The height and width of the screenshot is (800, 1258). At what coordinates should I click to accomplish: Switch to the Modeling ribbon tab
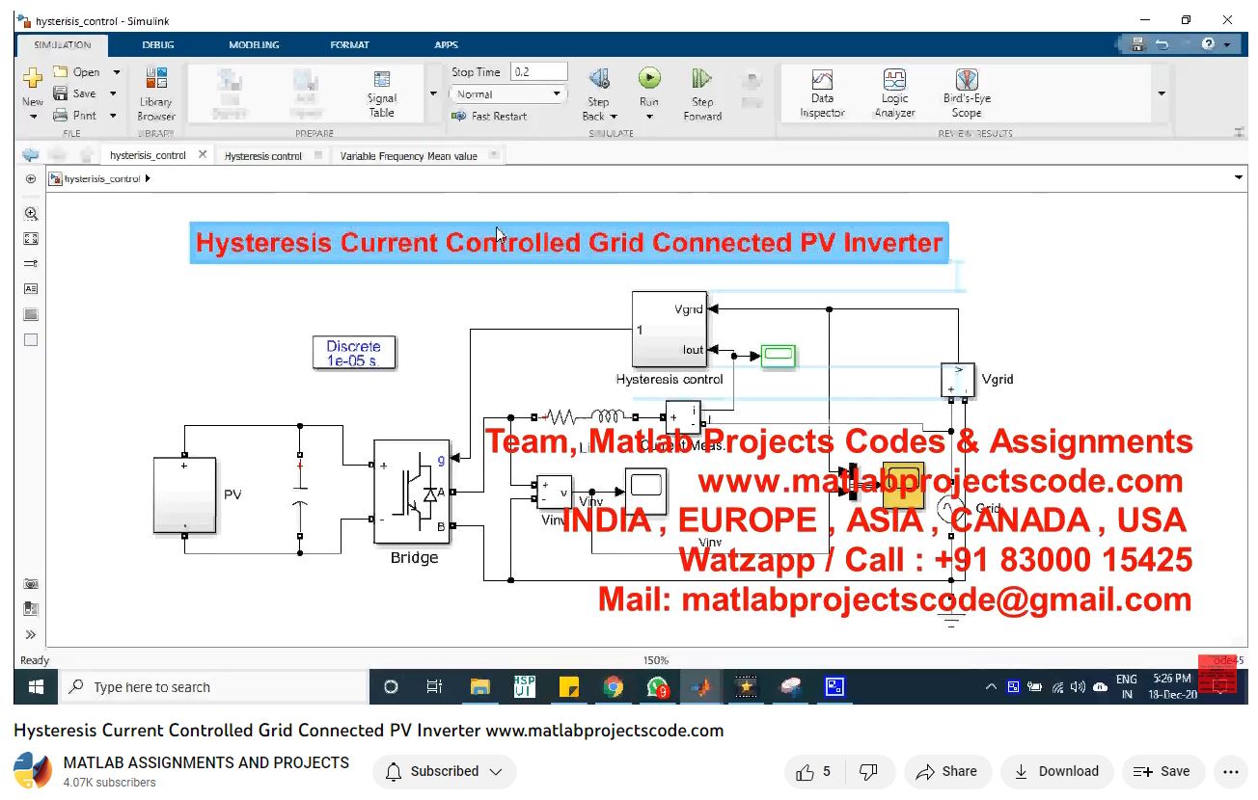pos(254,44)
